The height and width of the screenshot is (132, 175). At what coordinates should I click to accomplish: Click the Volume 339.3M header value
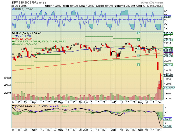(125, 6)
